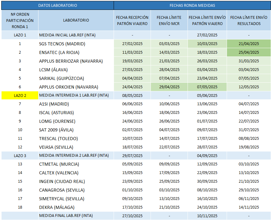Viewport: 271px width, 220px height.
Task: Select the SIMETRYCAL (SEVILLA) laboratory cell
Action: (x=76, y=199)
